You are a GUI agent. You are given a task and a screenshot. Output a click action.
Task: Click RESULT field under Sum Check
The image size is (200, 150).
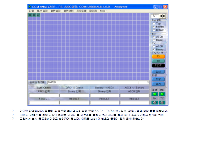click(44, 103)
